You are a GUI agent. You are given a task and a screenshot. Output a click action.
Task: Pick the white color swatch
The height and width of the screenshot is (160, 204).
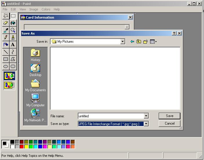[12, 147]
